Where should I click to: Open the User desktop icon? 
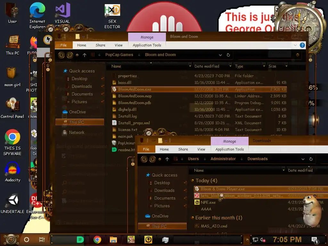[12, 12]
